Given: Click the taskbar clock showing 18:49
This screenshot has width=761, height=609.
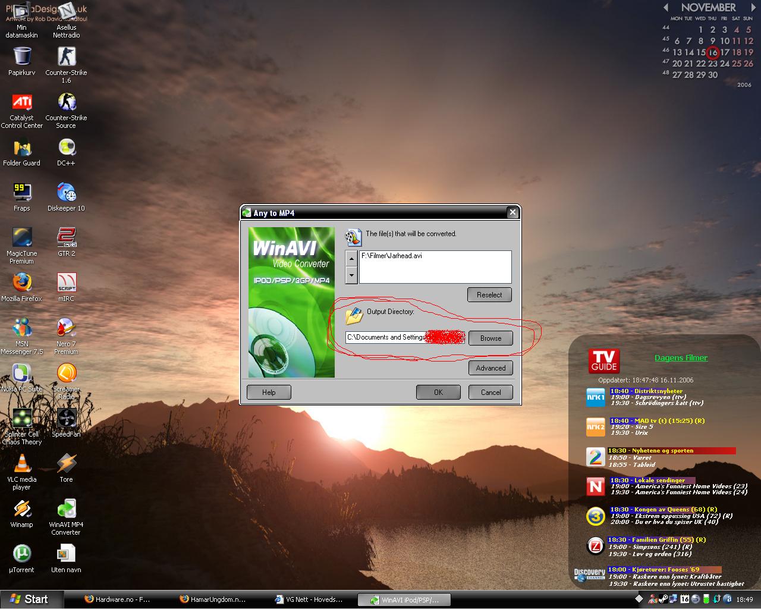Looking at the screenshot, I should tap(744, 599).
